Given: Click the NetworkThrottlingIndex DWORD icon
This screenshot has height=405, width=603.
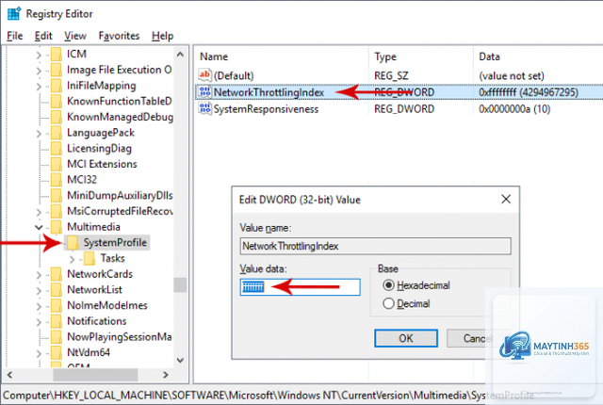Looking at the screenshot, I should (204, 92).
